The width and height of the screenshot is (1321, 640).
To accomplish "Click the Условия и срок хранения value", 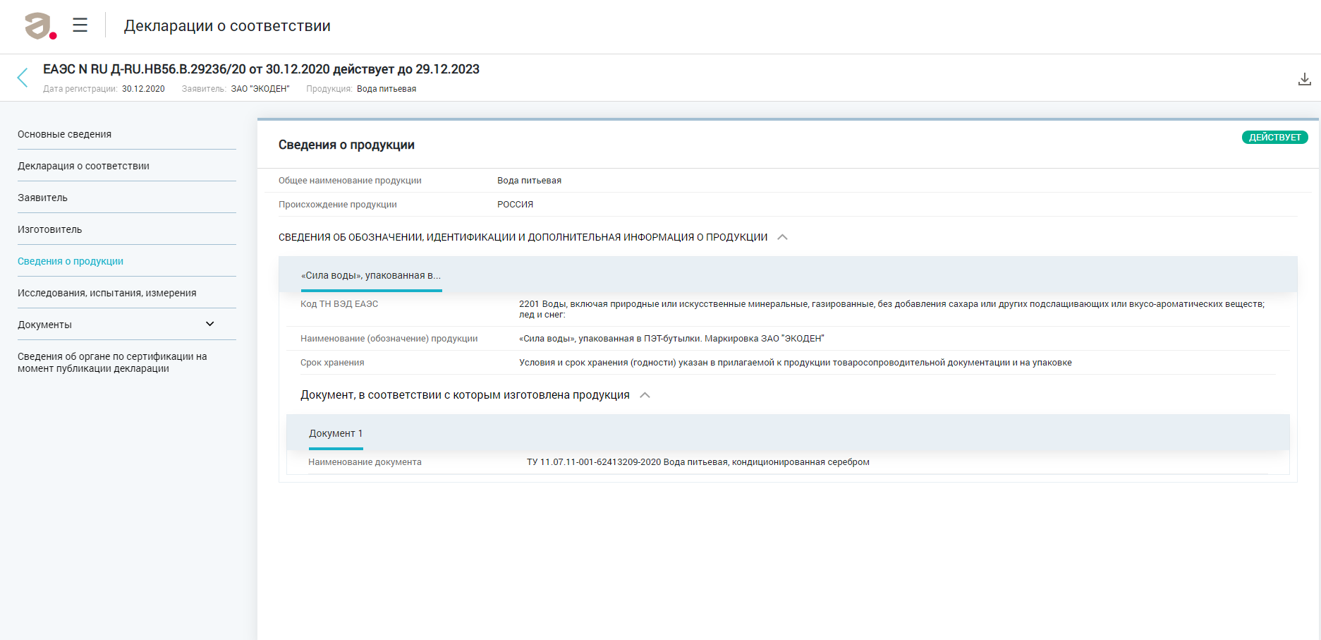I will click(x=796, y=363).
